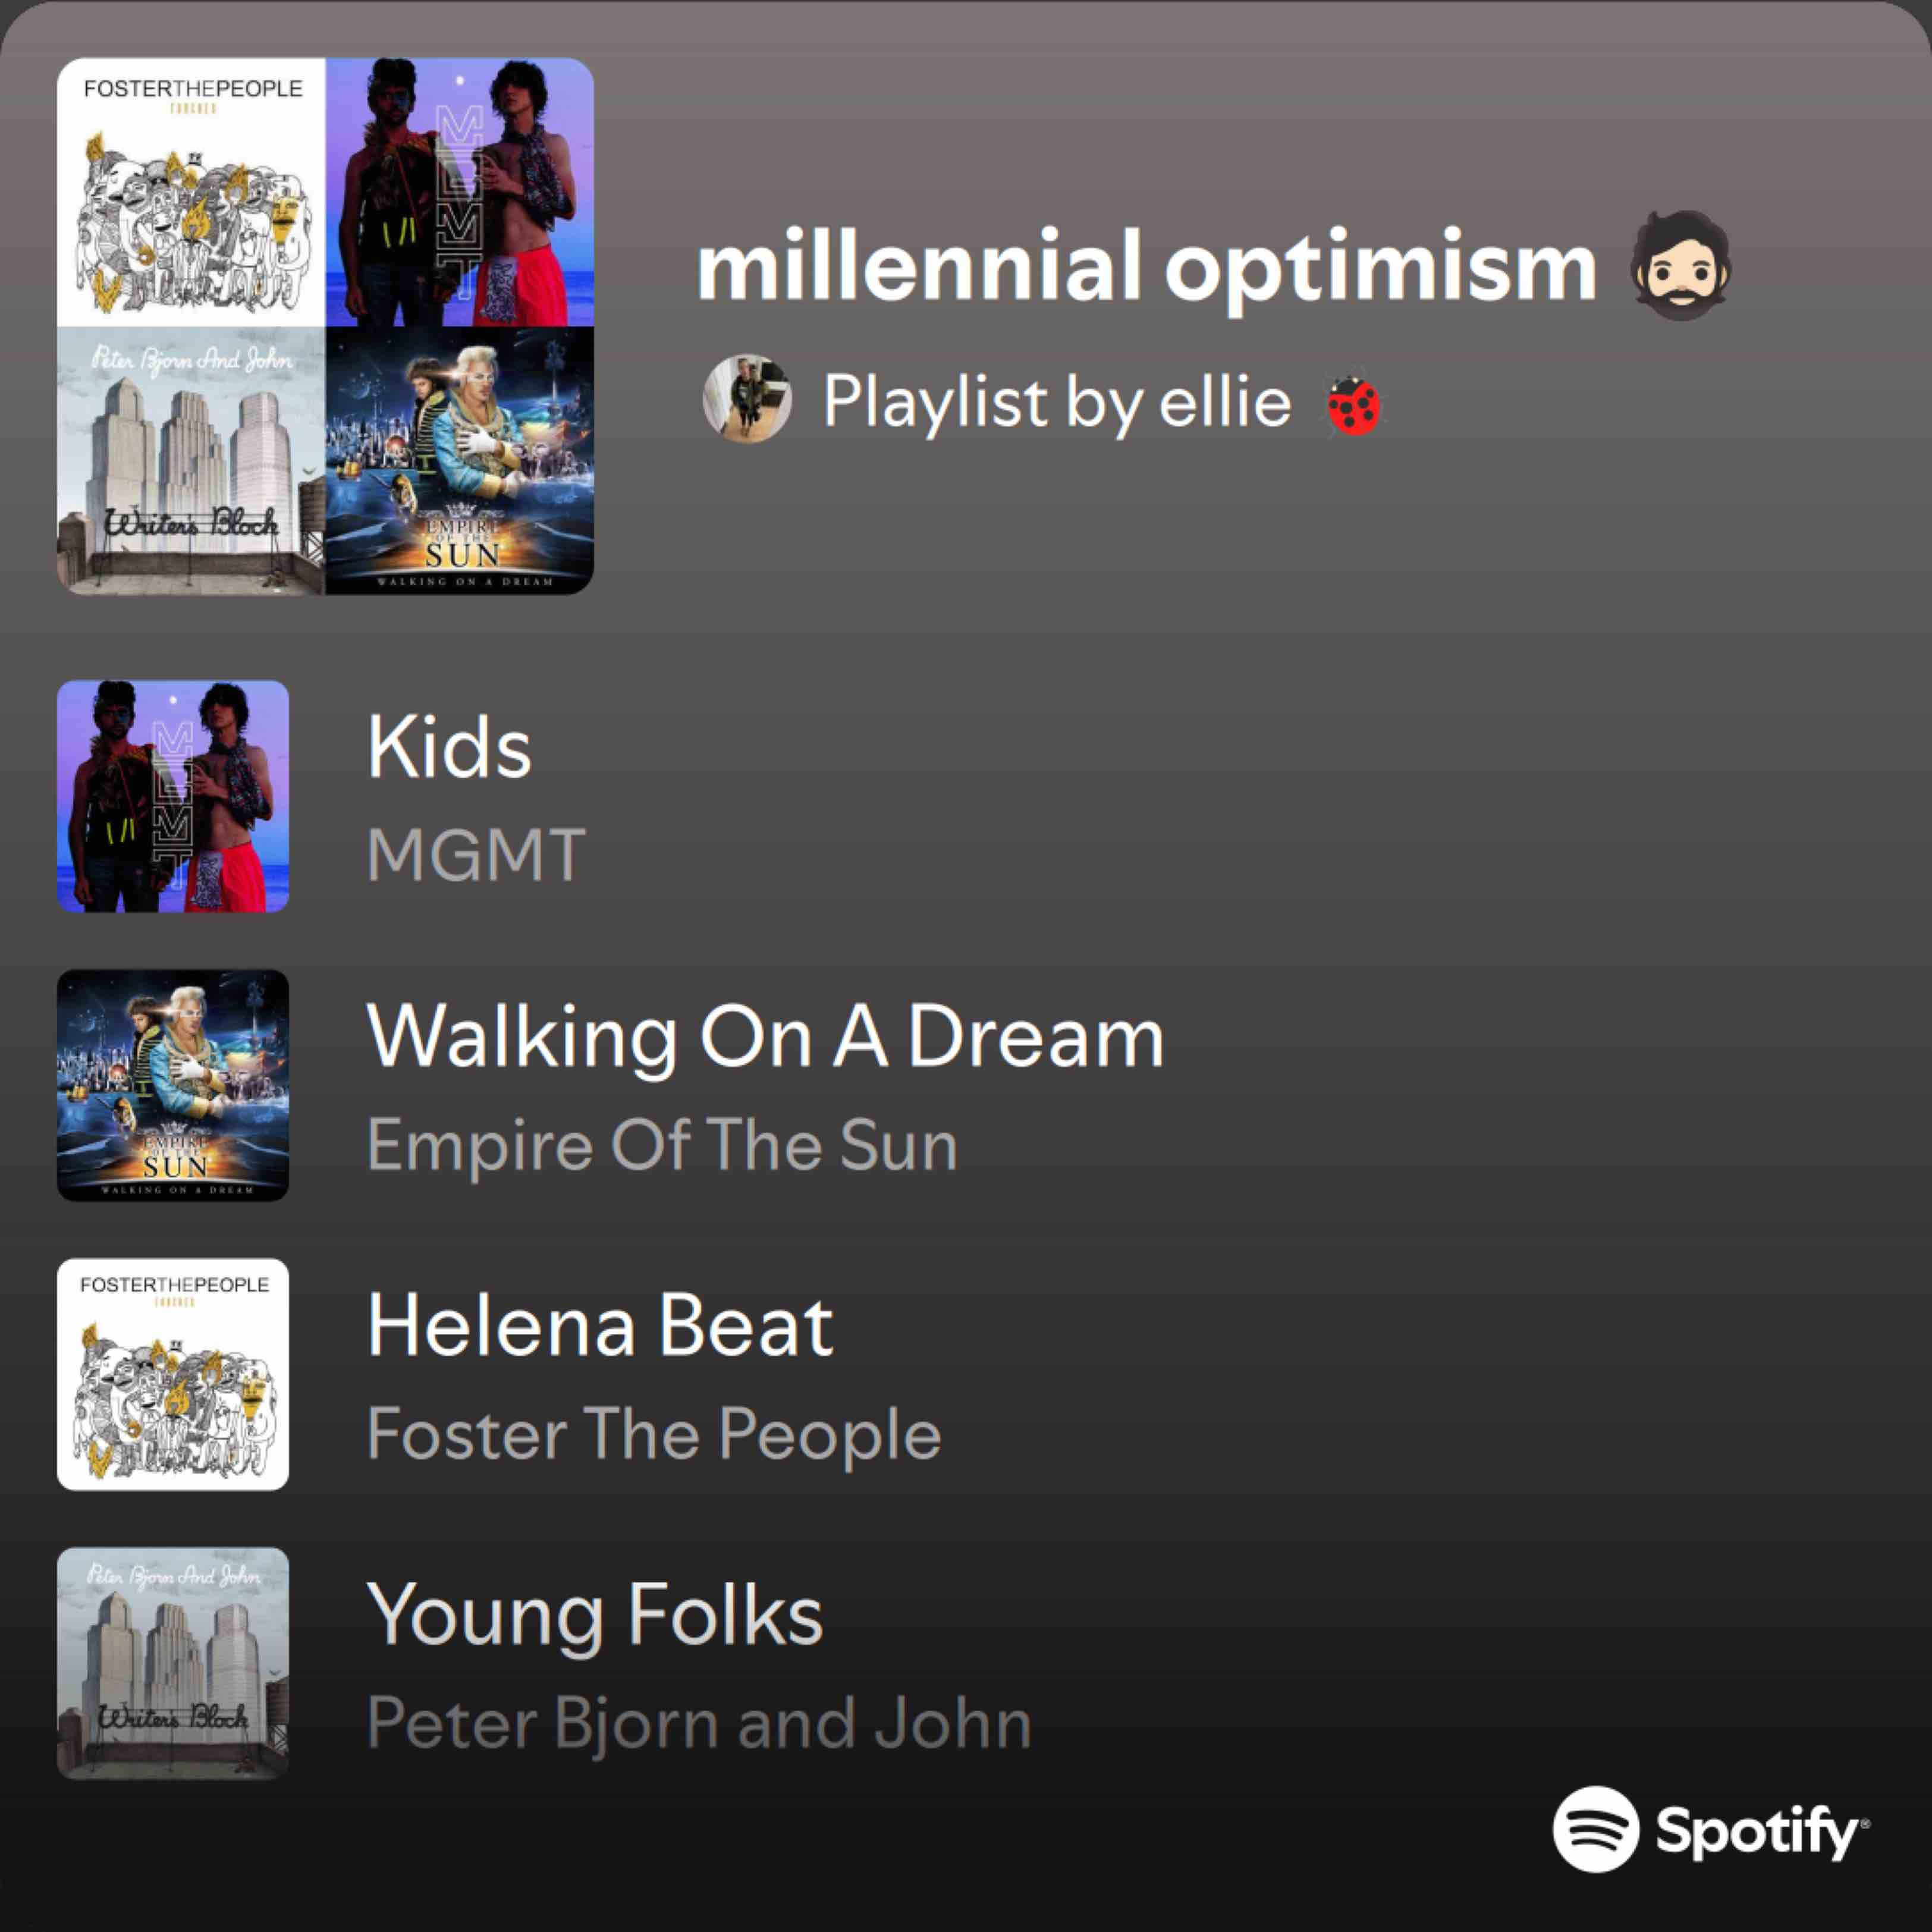Click the "Playlist by ellie" link

[1056, 402]
